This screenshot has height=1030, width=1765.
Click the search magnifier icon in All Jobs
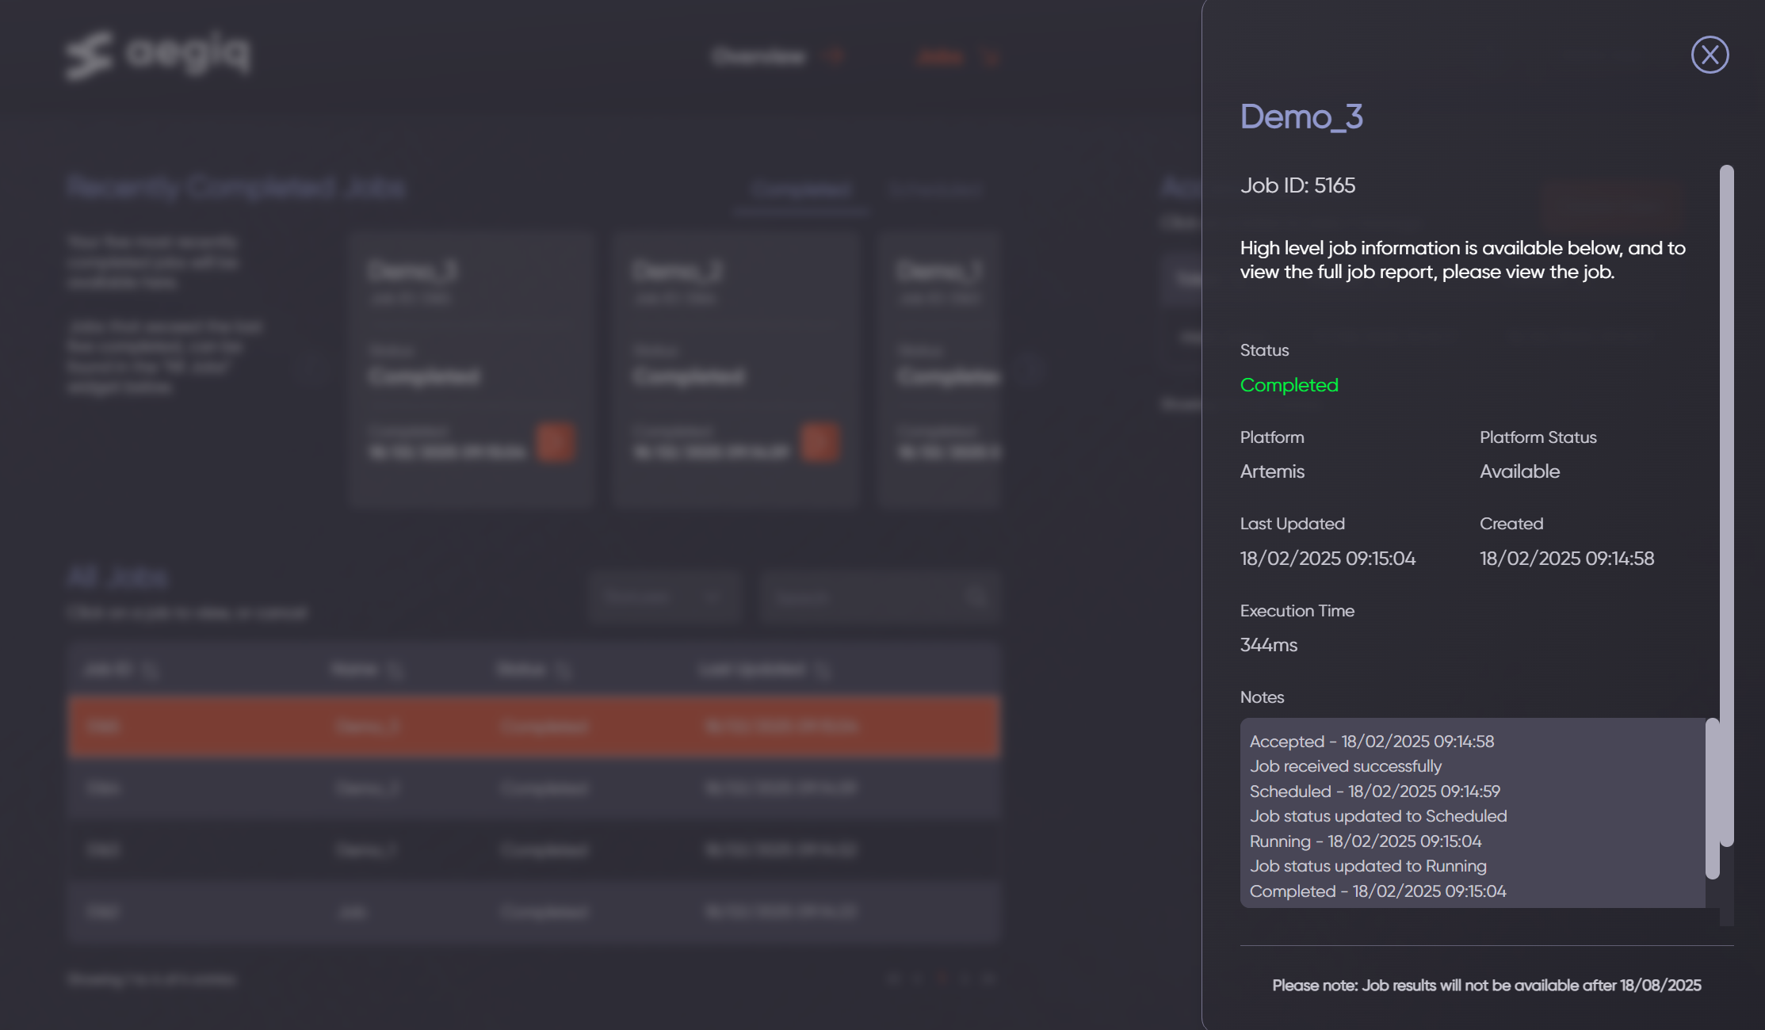(x=976, y=597)
